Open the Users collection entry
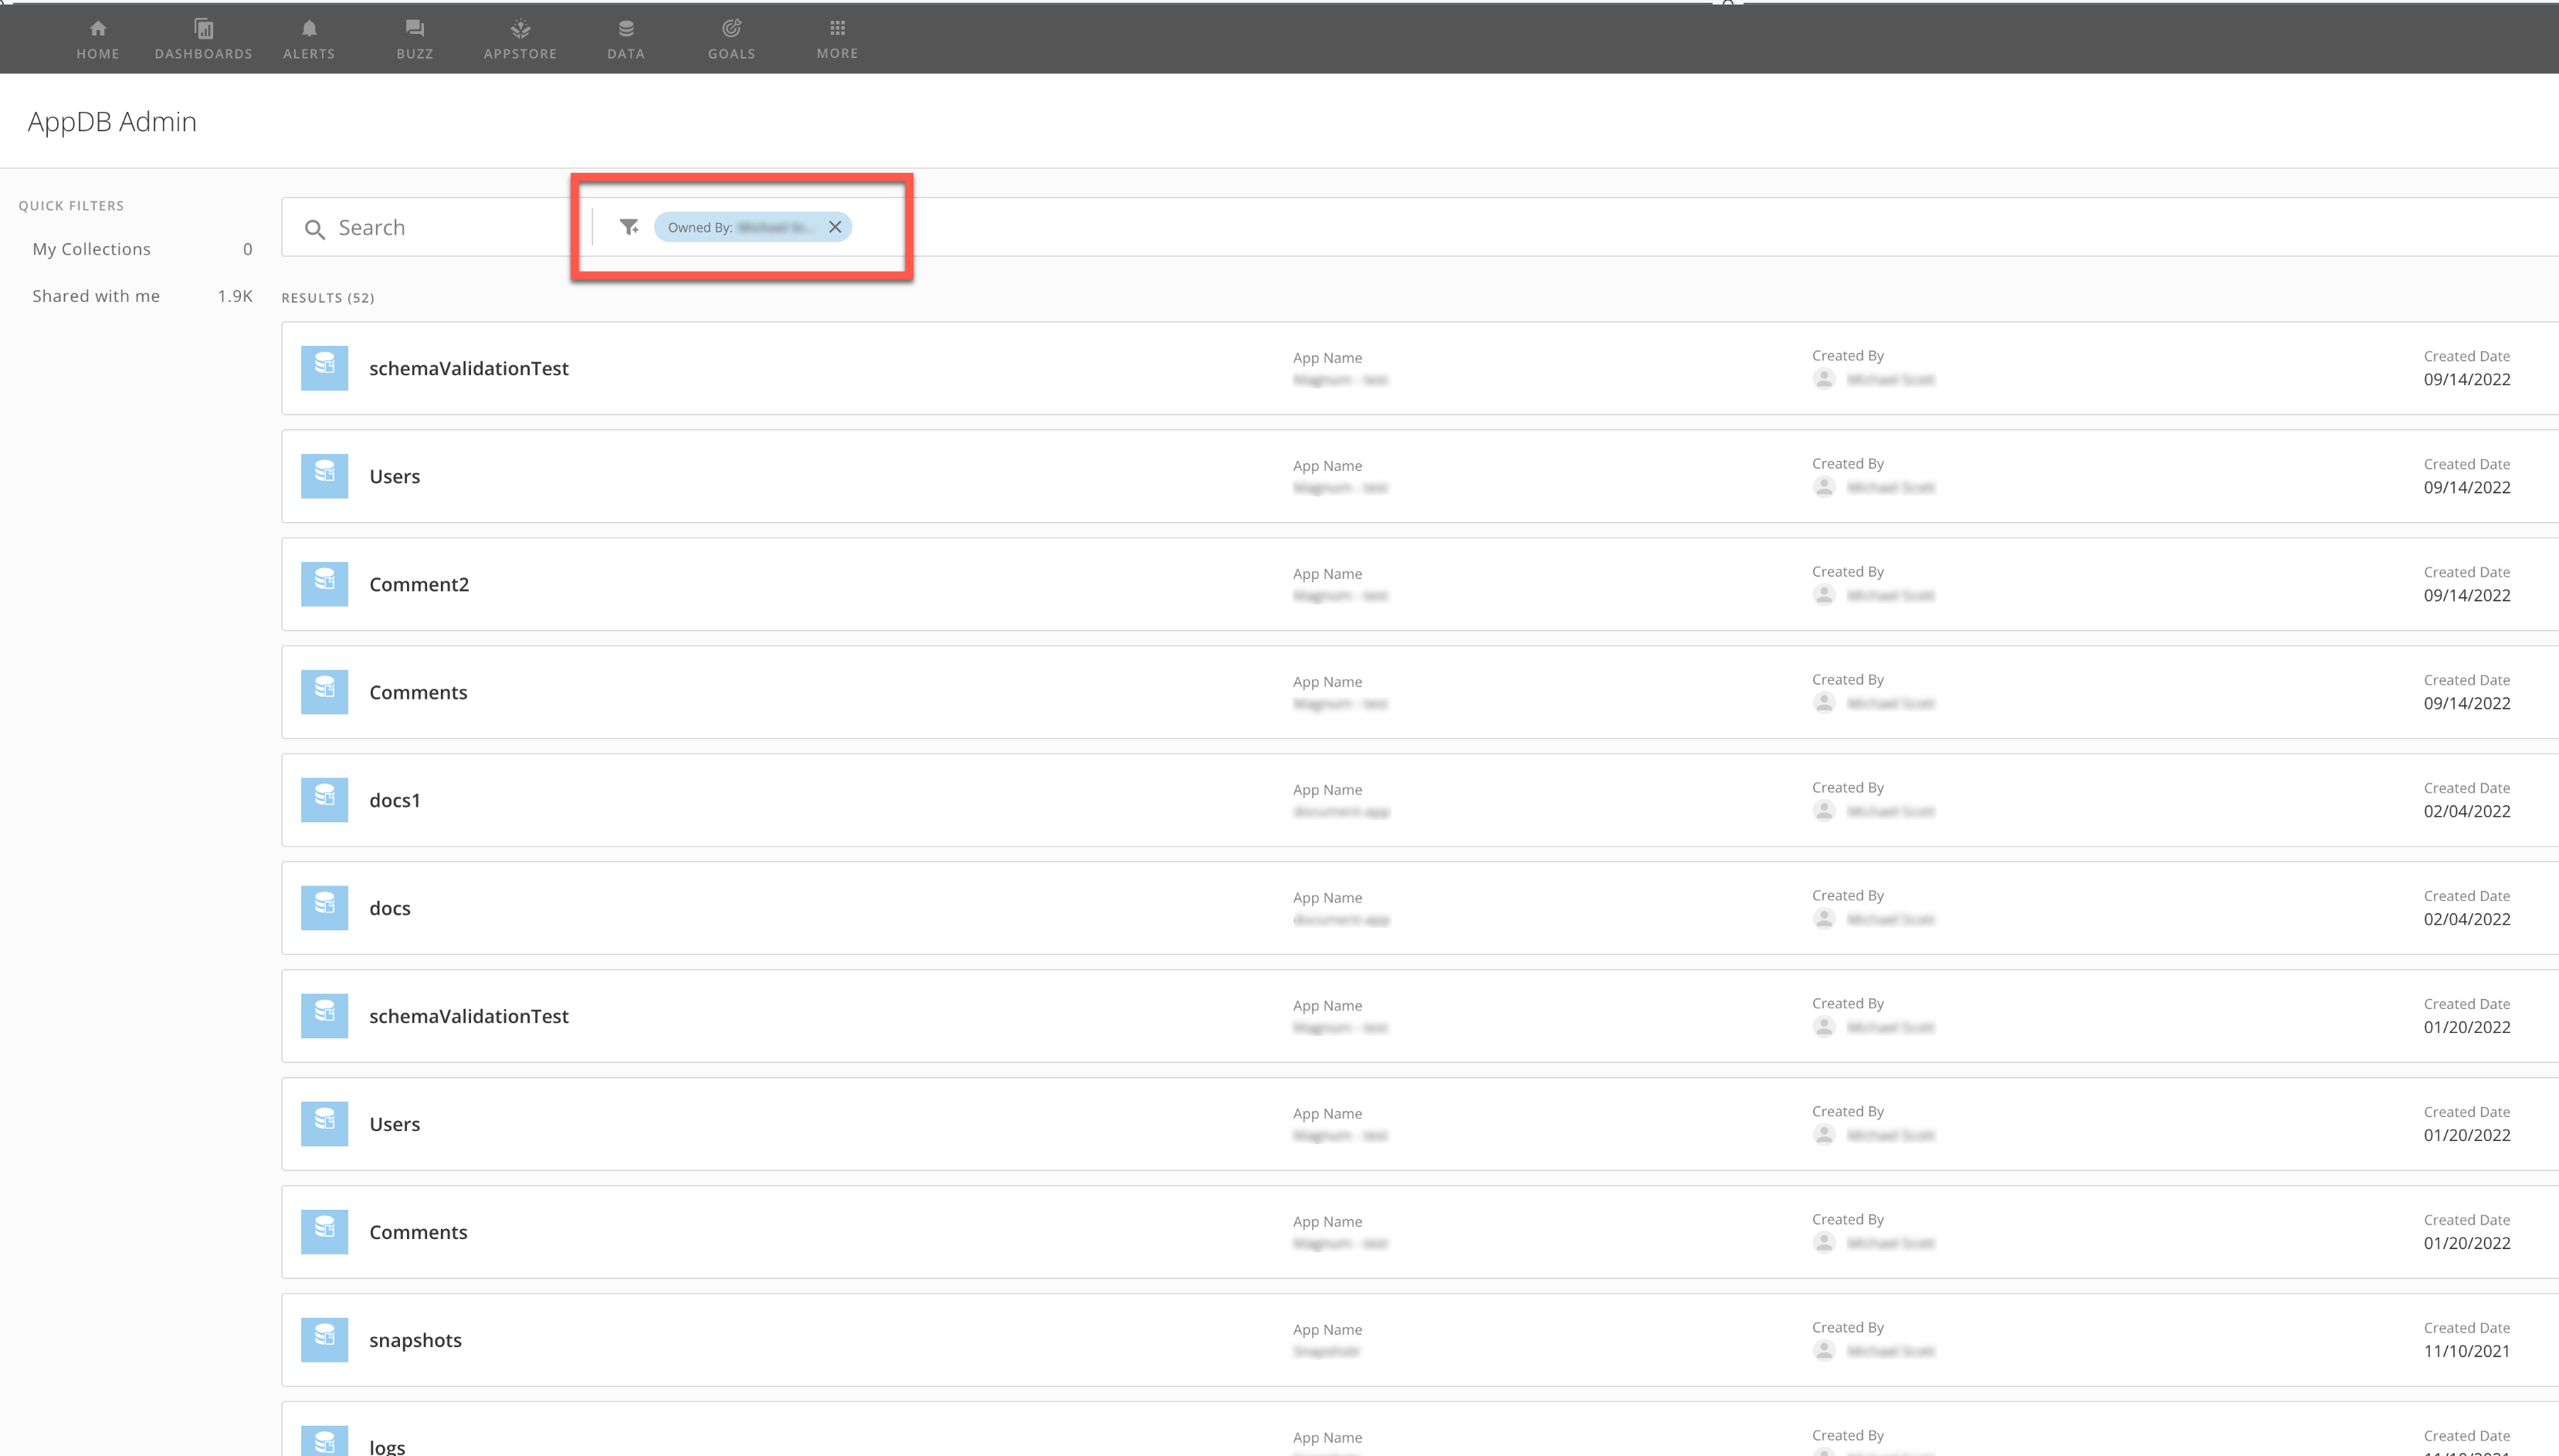Image resolution: width=2559 pixels, height=1456 pixels. coord(394,476)
